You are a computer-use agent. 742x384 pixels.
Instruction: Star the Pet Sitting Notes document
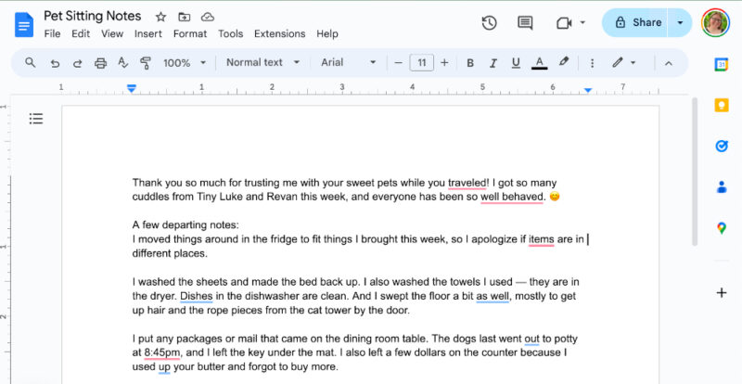160,17
